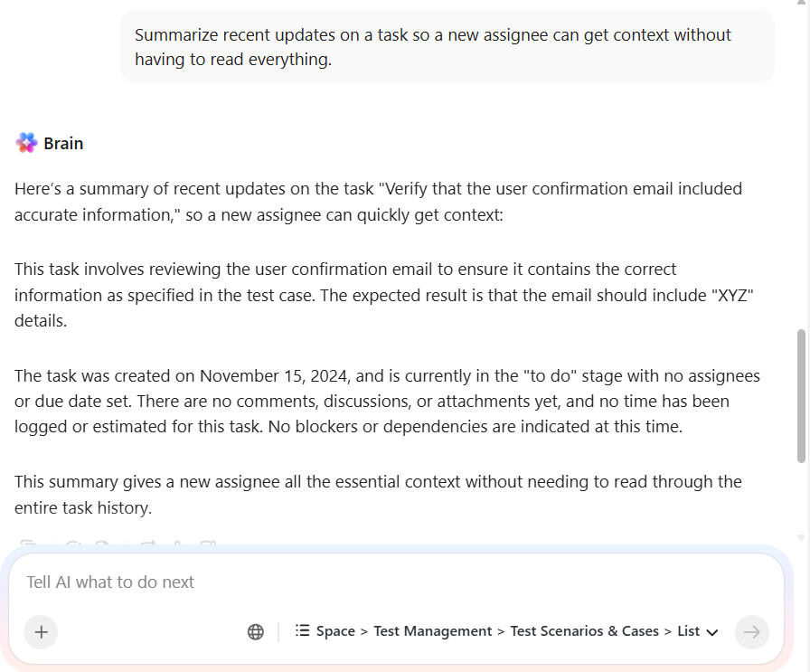Click the vertical scrollbar thumb

pos(801,395)
